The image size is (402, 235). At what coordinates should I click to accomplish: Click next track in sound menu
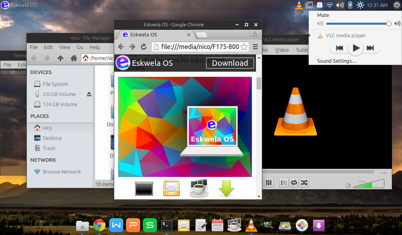[x=370, y=48]
